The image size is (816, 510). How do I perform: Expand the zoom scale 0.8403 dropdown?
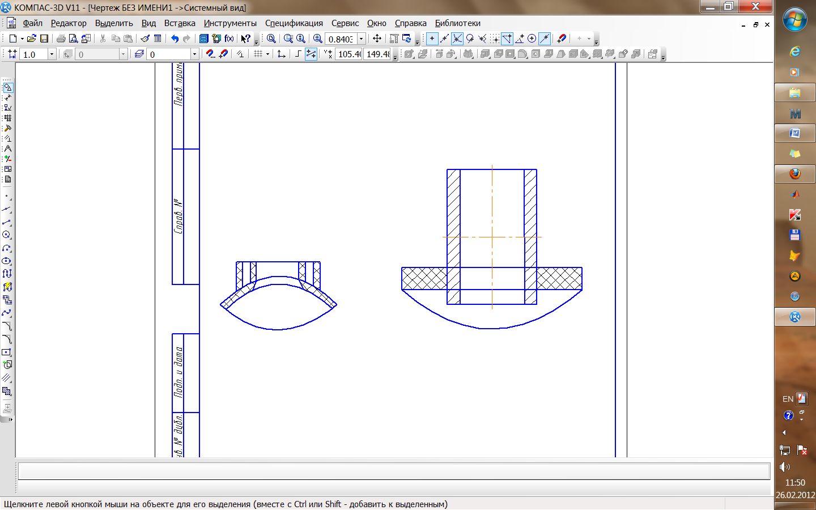(362, 39)
